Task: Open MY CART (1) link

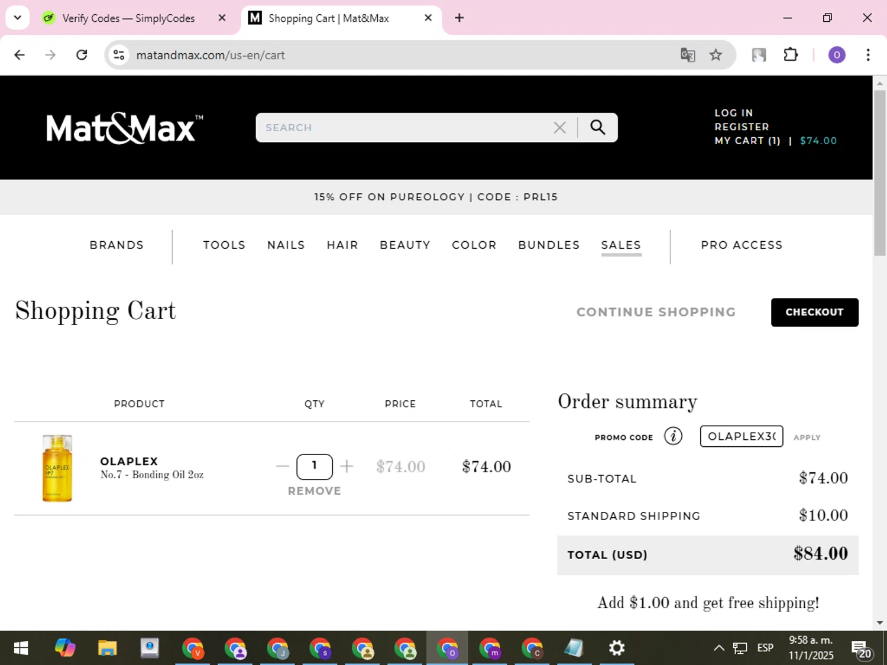Action: click(747, 141)
